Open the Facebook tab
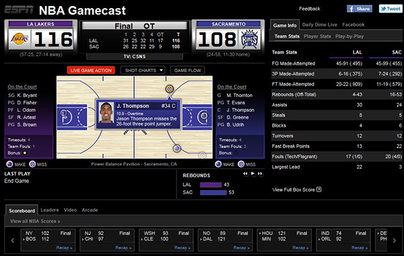 353,25
